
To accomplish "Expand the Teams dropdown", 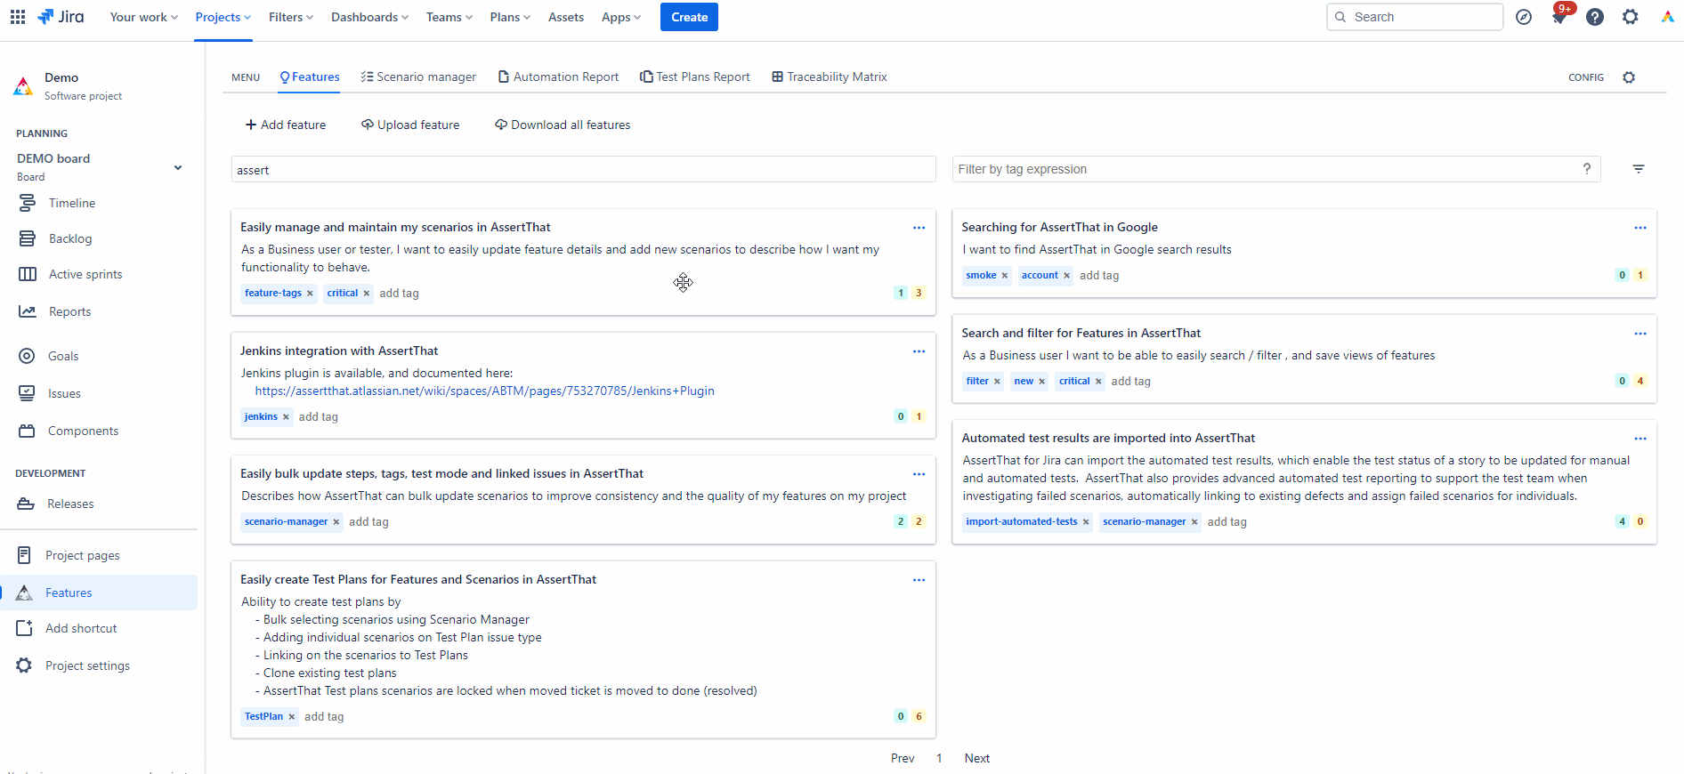I will [x=449, y=17].
